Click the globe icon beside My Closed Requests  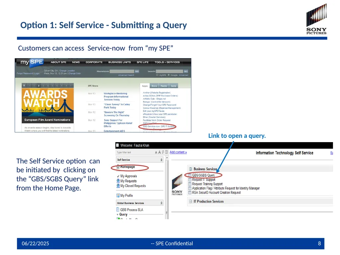118,186
